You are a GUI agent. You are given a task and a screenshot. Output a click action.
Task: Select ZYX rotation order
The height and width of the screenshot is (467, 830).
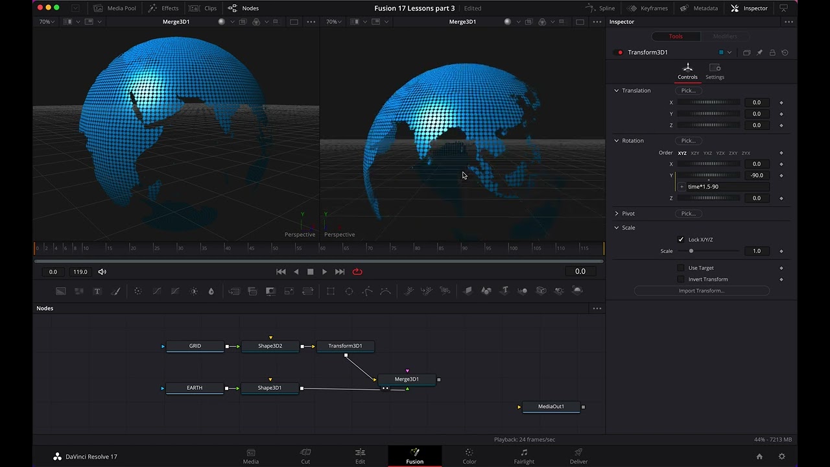[x=746, y=153]
